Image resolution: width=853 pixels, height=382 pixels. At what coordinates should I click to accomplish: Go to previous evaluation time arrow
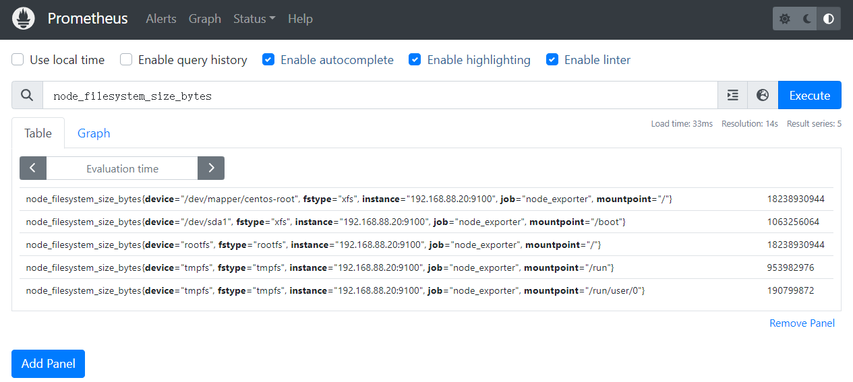click(x=33, y=168)
